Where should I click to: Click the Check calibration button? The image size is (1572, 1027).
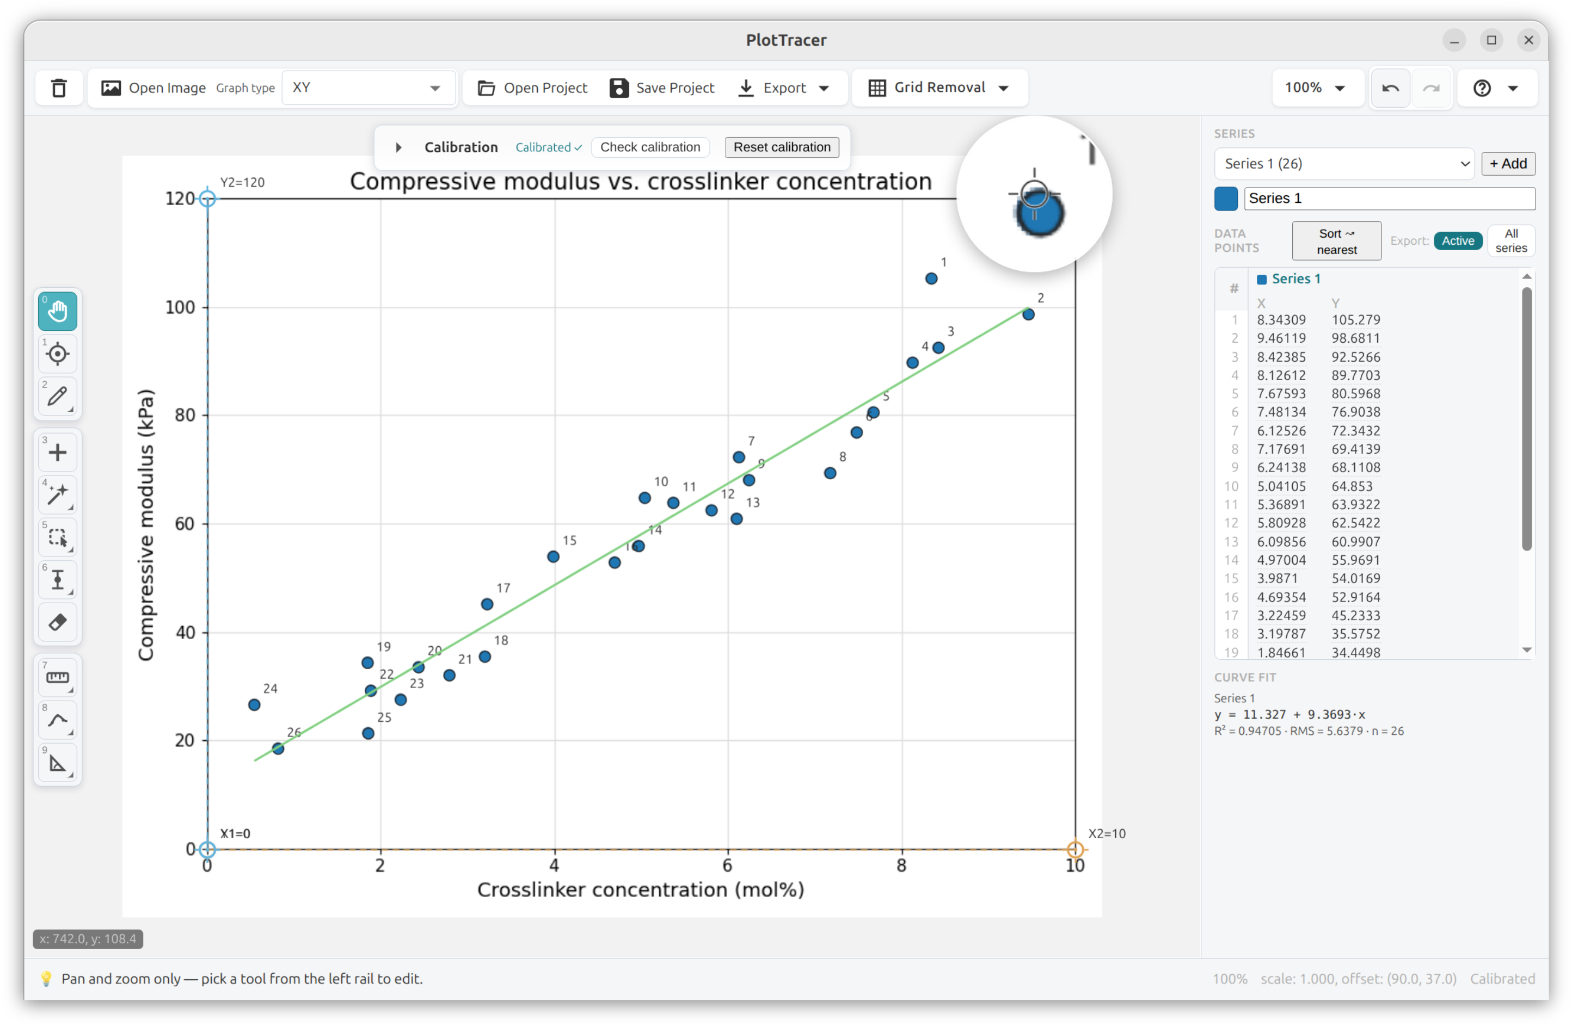coord(650,147)
